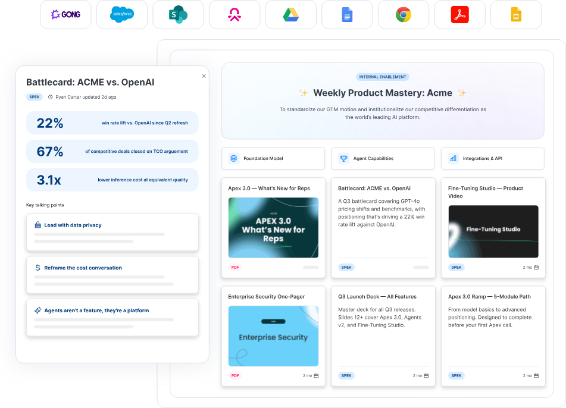Click the Apex 3.0 Ramp — 5-Module Path title

click(x=489, y=297)
